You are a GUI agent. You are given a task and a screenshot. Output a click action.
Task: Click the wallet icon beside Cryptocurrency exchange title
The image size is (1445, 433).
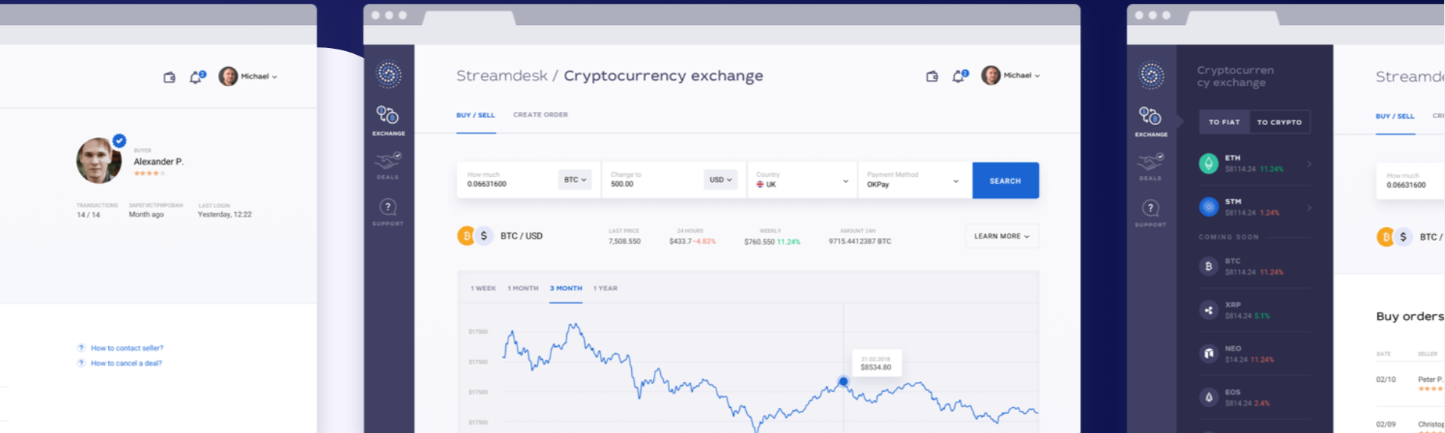(x=931, y=76)
